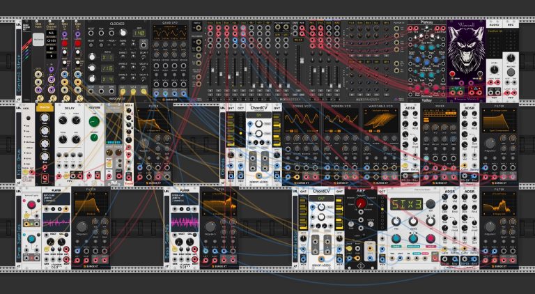Click the Chords label strip

(x=223, y=145)
